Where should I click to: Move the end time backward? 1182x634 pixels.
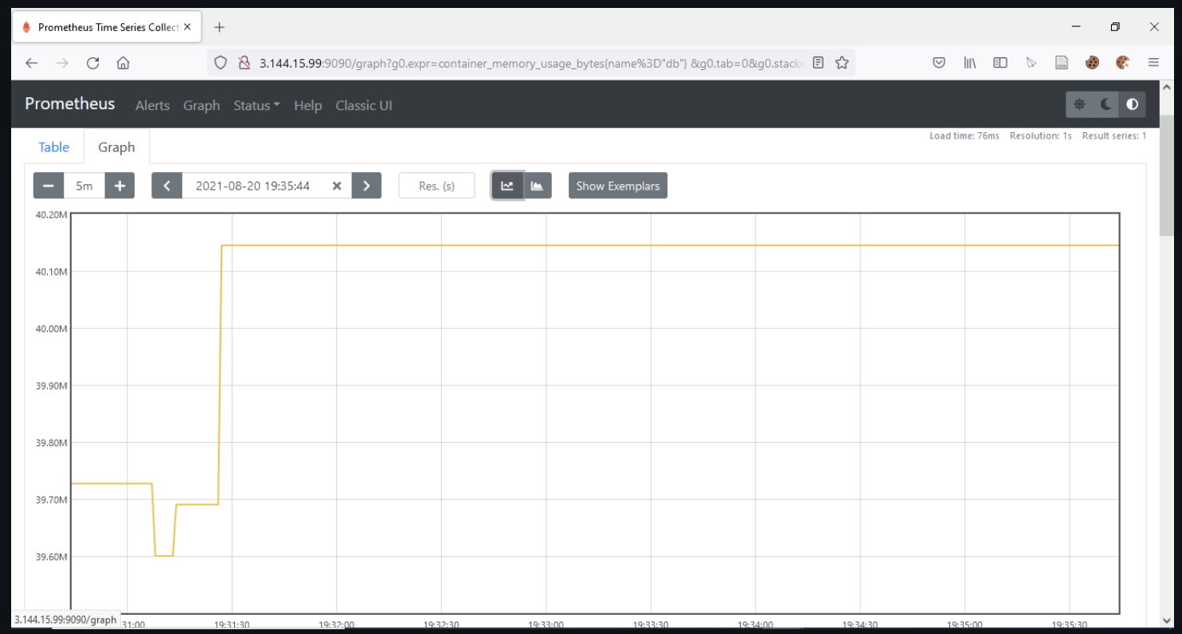(166, 186)
